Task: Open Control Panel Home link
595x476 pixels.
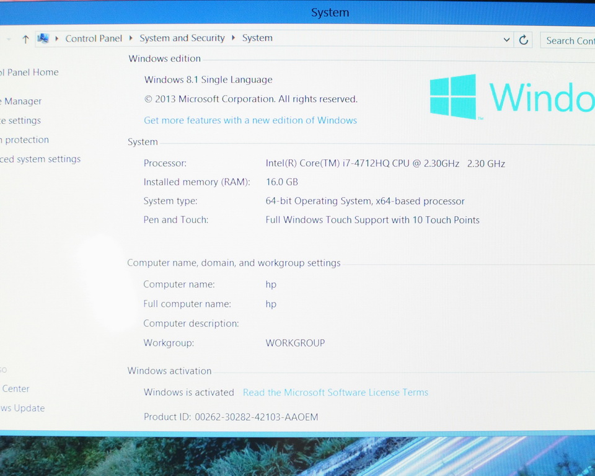Action: pos(29,72)
